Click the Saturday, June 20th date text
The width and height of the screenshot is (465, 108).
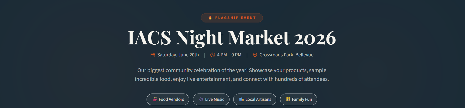[x=178, y=55]
